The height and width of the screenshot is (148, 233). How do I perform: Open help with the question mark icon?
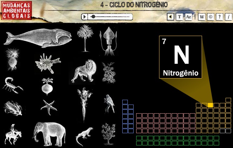[x=219, y=17]
